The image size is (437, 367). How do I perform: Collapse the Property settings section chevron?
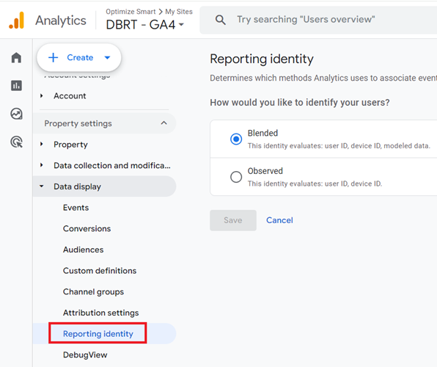click(x=164, y=123)
